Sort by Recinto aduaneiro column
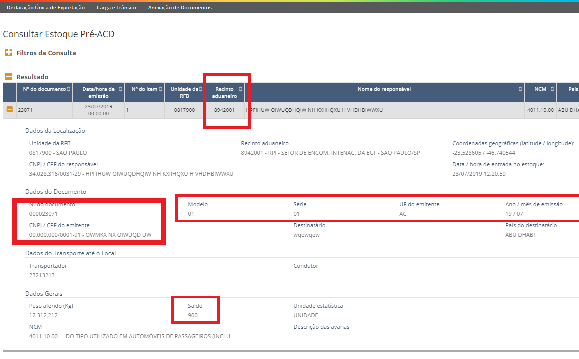This screenshot has width=579, height=359. pyautogui.click(x=240, y=89)
